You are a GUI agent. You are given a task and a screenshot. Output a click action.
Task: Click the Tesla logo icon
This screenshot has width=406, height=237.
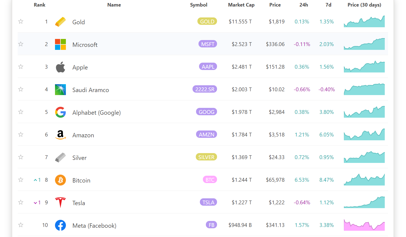pos(60,202)
